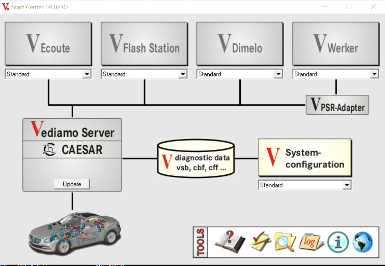Open the log folder tool icon
Screen dimensions: 385x266
point(311,242)
